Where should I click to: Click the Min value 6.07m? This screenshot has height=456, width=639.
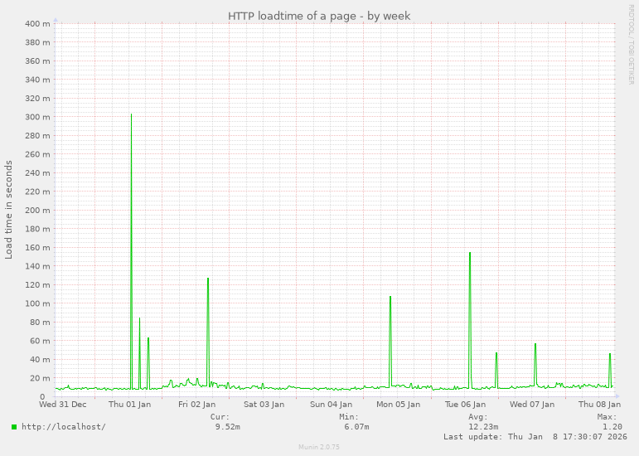(356, 427)
